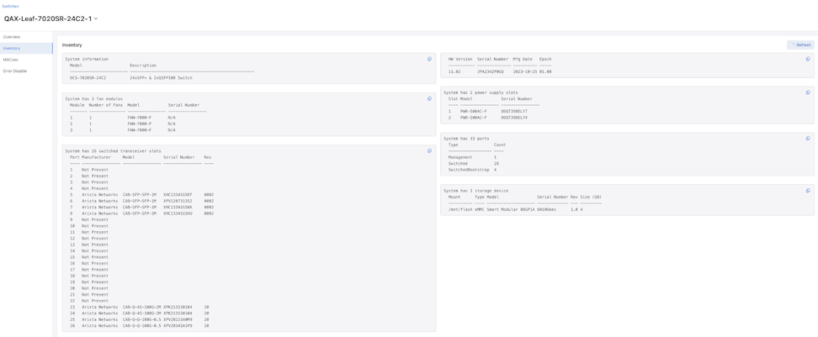Copy the storage device table
Viewport: 818px width, 337px height.
[808, 191]
